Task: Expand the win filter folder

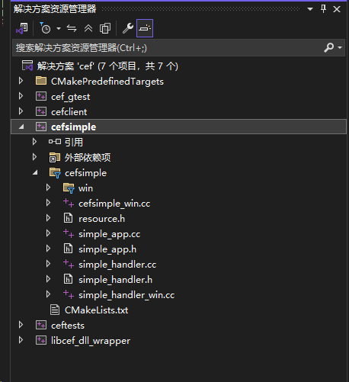Action: [48, 188]
